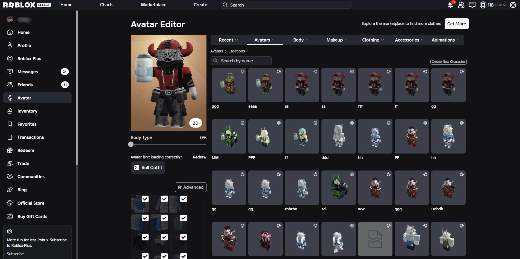Click the Advanced button

191,187
